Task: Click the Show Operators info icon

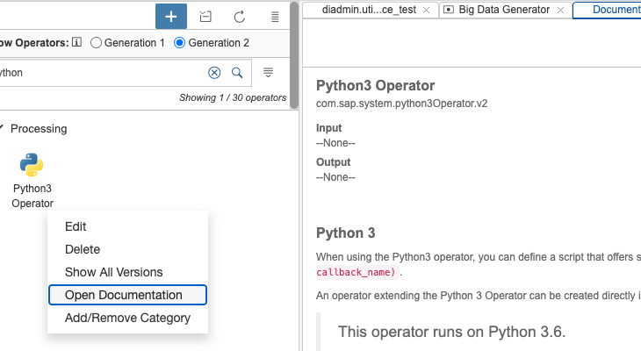Action: (x=76, y=42)
